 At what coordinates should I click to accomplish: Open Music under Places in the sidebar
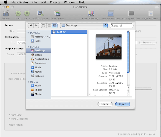pos(36,68)
